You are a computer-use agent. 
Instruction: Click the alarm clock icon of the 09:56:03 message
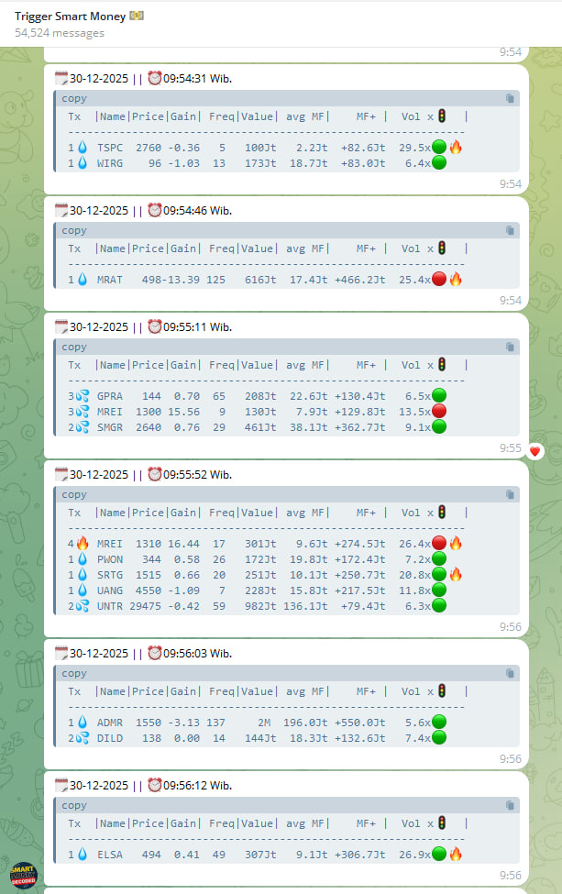coord(154,653)
